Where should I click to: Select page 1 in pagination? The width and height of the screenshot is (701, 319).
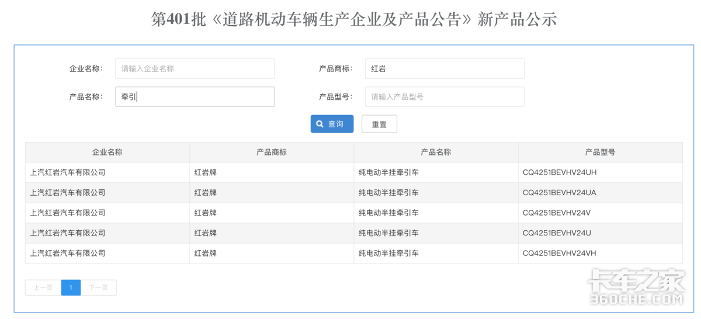pos(71,287)
